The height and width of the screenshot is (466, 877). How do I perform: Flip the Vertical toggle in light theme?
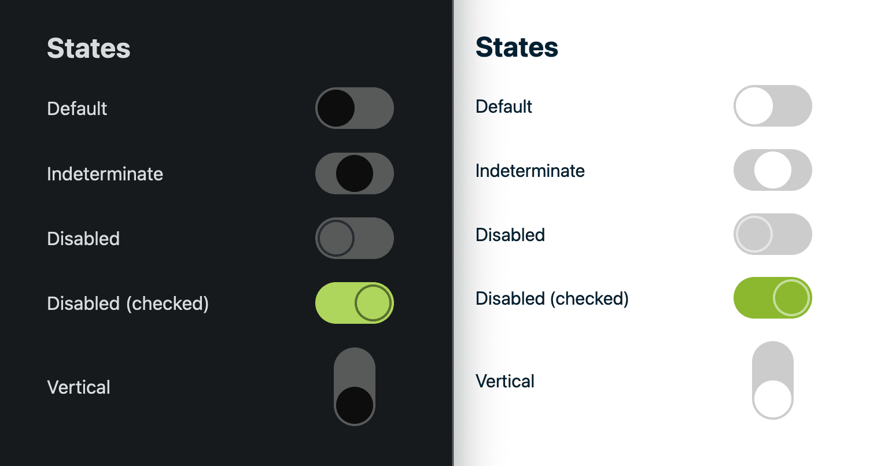773,380
